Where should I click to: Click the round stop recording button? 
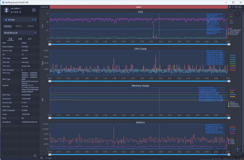coord(34,10)
